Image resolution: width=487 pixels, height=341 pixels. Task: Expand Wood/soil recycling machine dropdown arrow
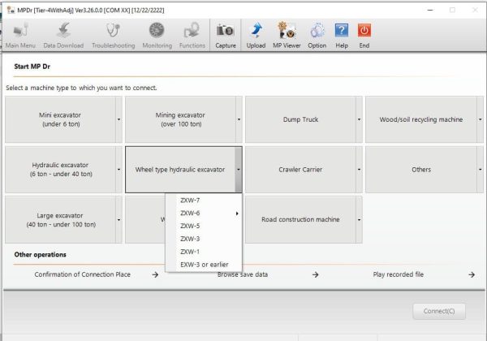481,119
